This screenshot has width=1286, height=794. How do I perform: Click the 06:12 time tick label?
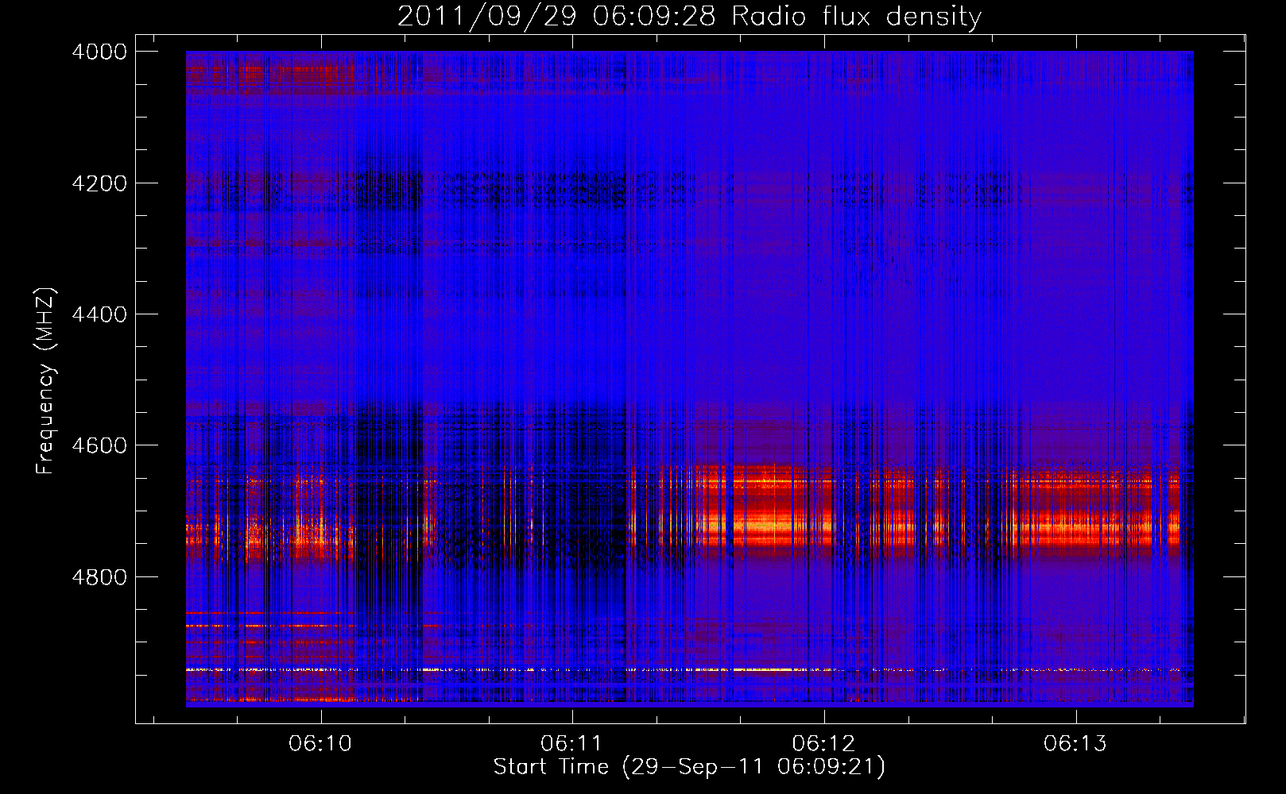(x=823, y=744)
